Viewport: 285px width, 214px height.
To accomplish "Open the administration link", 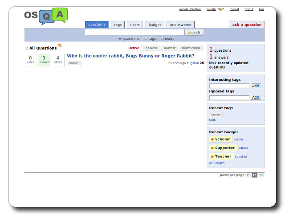I will click(x=190, y=9).
